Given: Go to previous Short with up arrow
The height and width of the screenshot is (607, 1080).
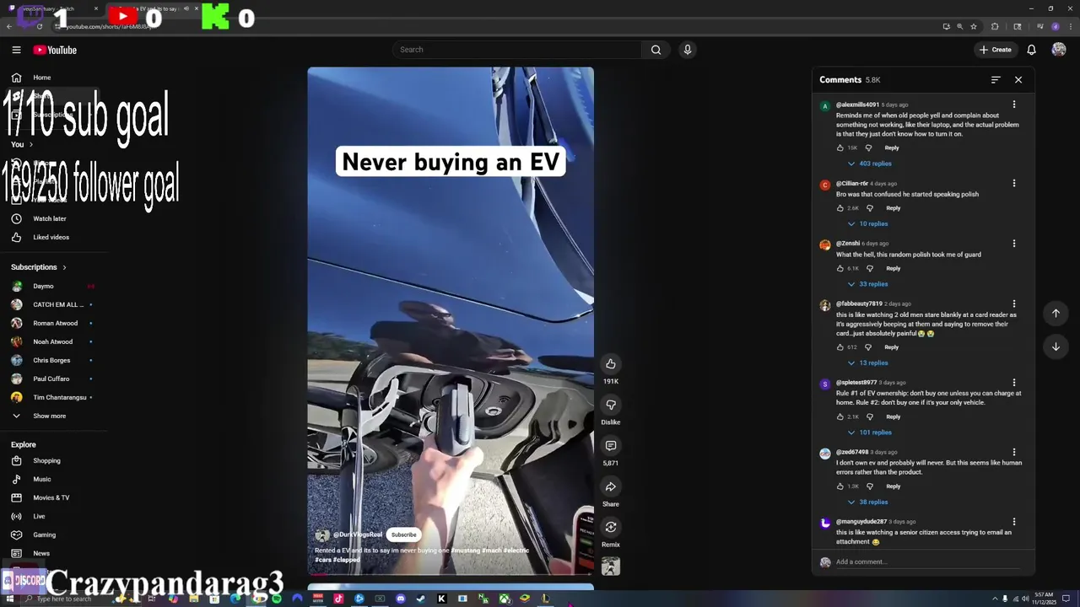Looking at the screenshot, I should click(x=1056, y=314).
